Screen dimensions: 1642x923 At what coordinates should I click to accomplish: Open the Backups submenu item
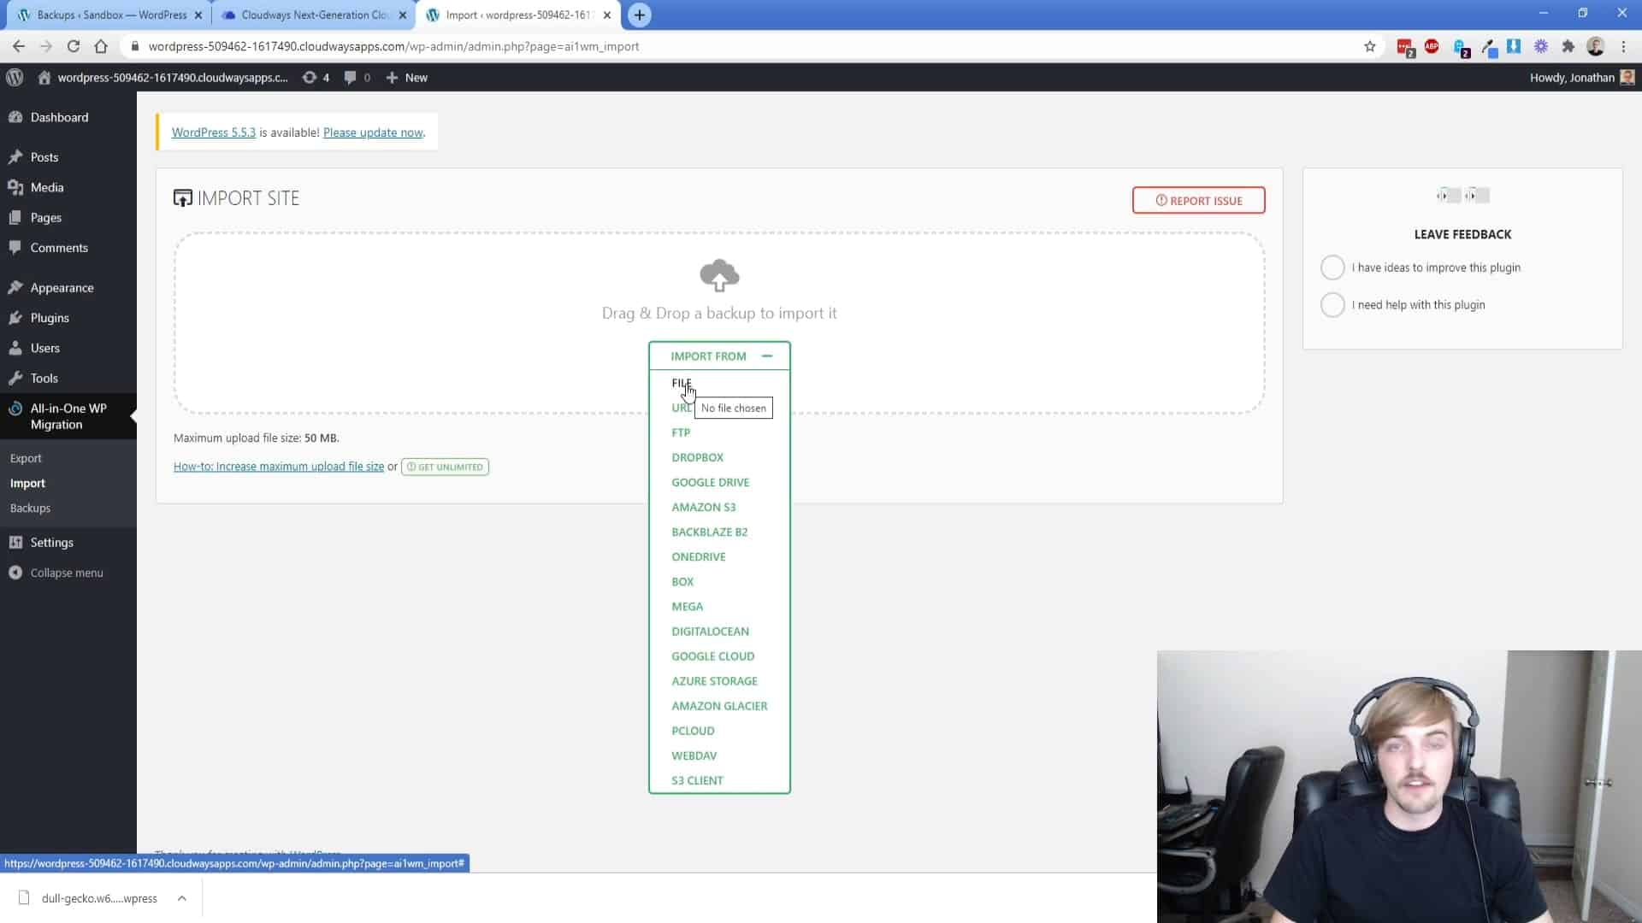point(30,508)
